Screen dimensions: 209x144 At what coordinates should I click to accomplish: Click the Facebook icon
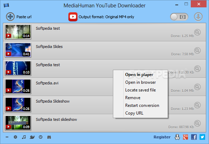(194, 137)
